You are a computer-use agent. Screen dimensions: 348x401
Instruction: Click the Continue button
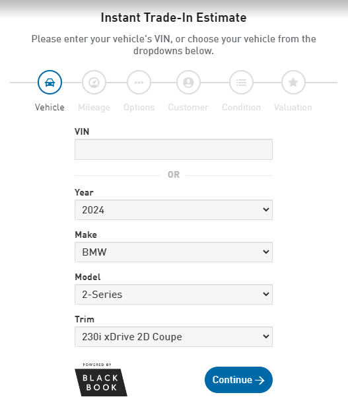[238, 380]
